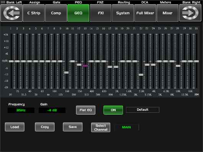
Task: Select the band 27 (8K) fader
Action: pyautogui.click(x=172, y=61)
